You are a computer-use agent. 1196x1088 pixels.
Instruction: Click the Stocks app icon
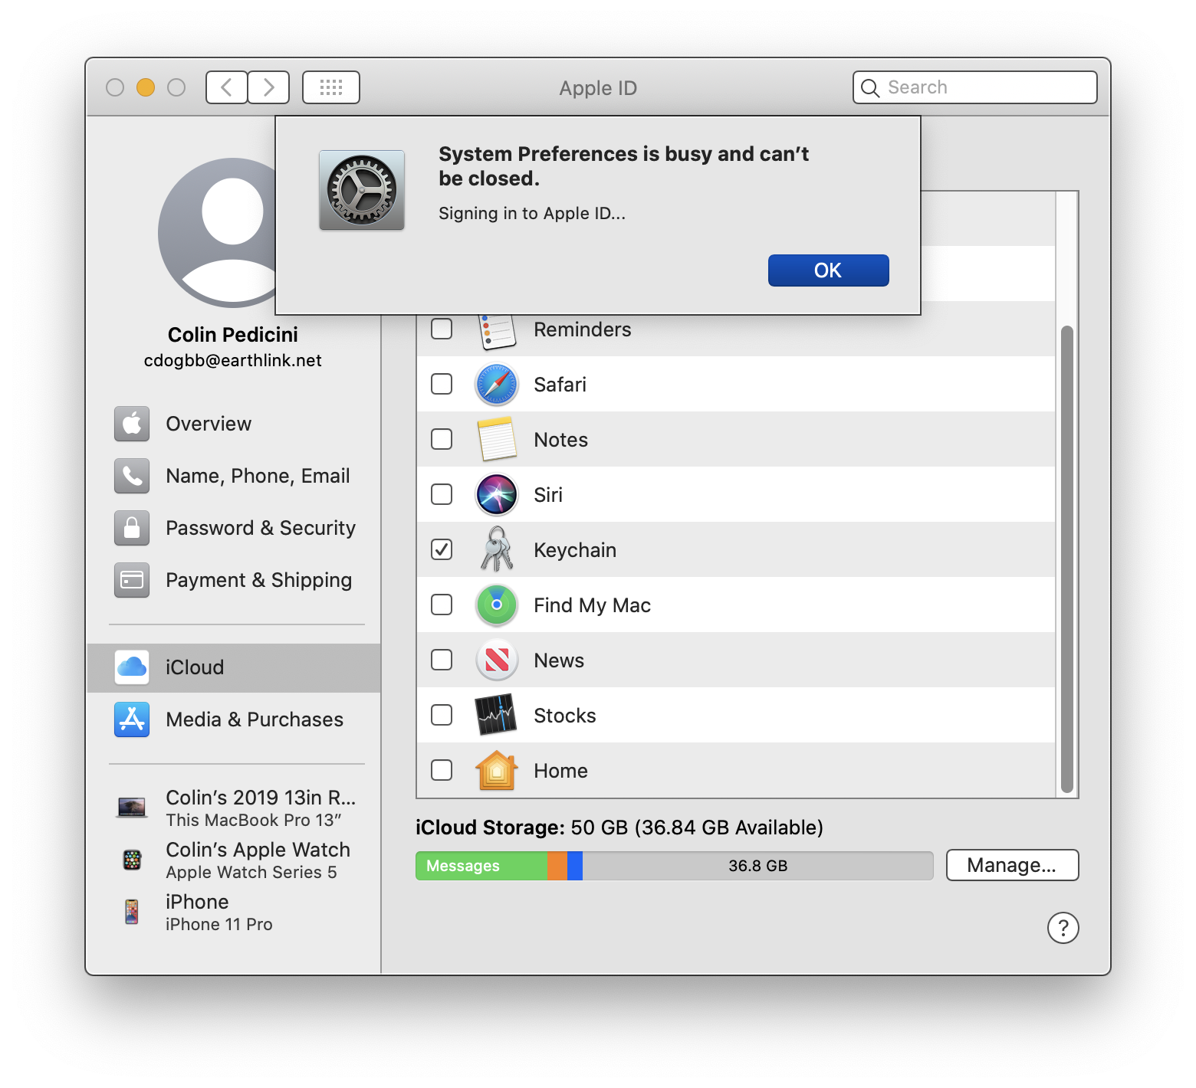coord(496,715)
